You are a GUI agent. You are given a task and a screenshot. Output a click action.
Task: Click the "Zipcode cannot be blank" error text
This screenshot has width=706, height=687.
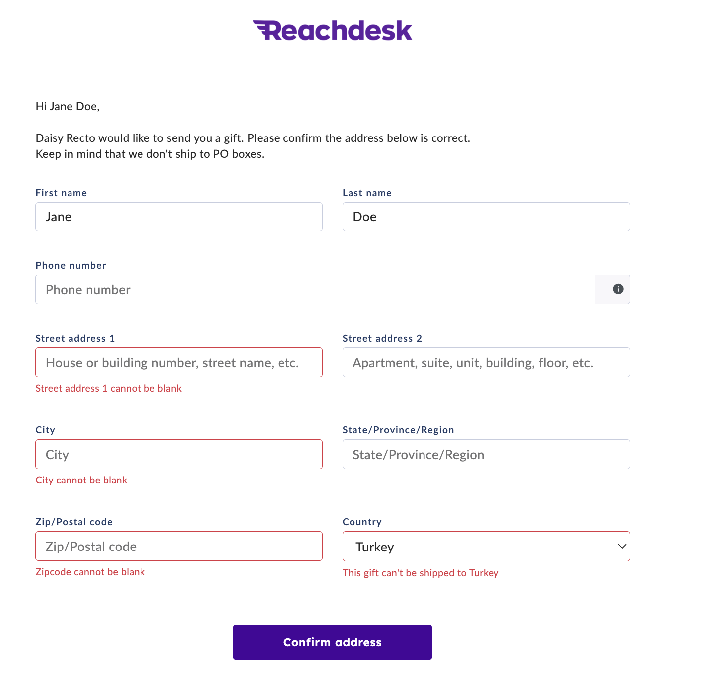(90, 572)
